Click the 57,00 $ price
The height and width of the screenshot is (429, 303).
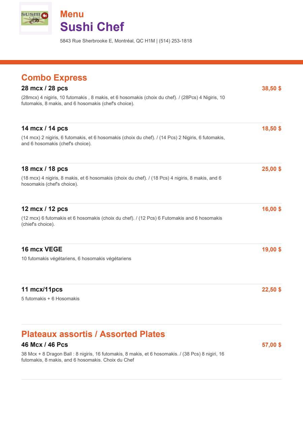tap(271, 345)
